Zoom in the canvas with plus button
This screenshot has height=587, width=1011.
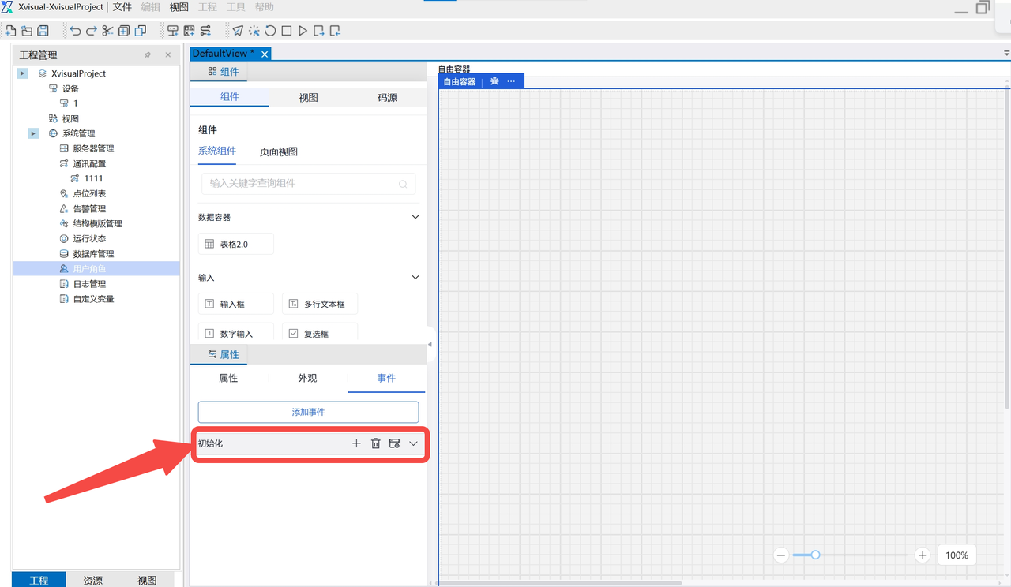click(x=923, y=555)
